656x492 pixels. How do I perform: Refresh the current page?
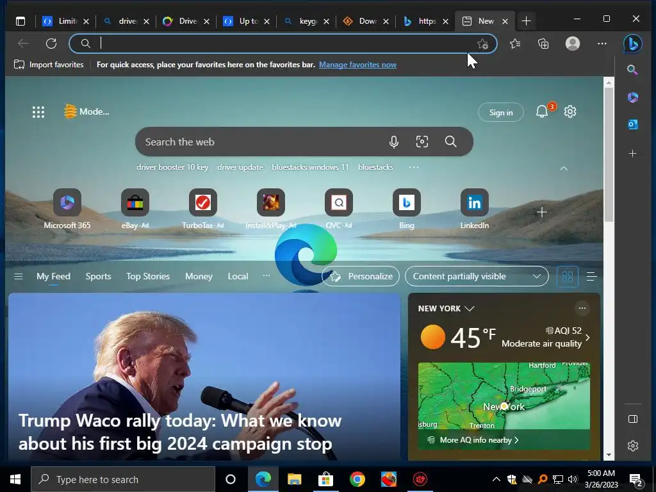click(51, 44)
